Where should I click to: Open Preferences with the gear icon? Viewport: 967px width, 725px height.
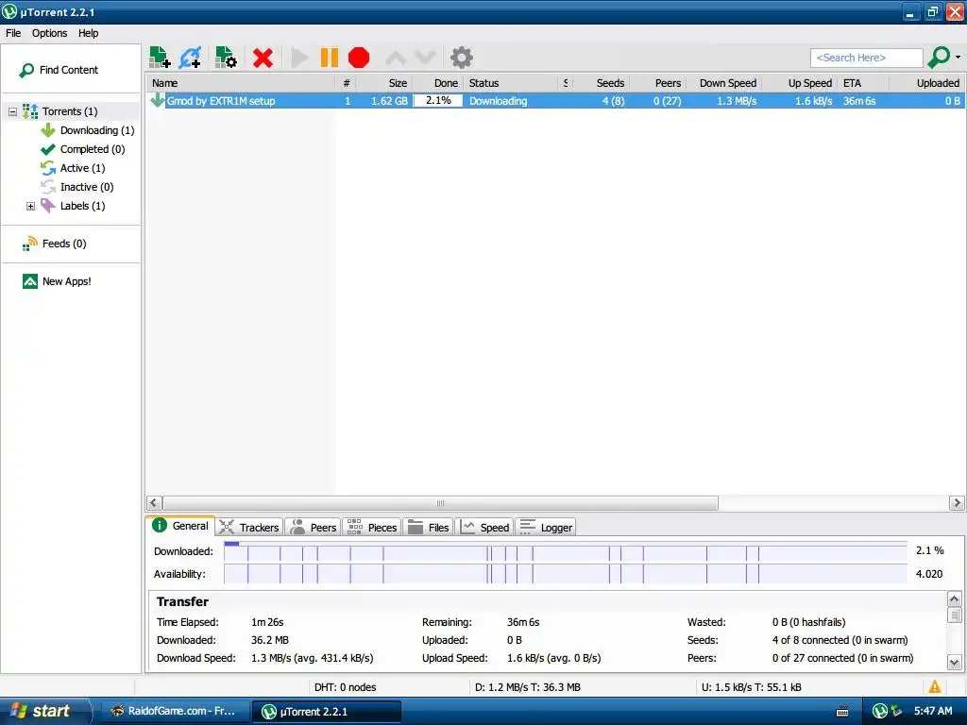tap(461, 58)
